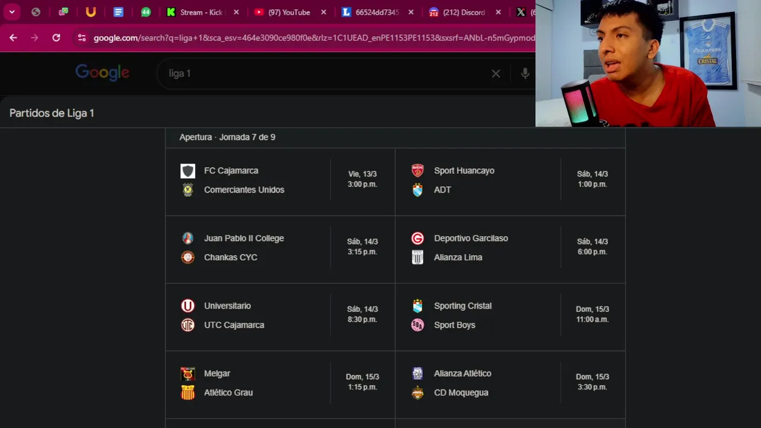This screenshot has width=761, height=428.
Task: Open Melgar team name
Action: [x=217, y=374]
